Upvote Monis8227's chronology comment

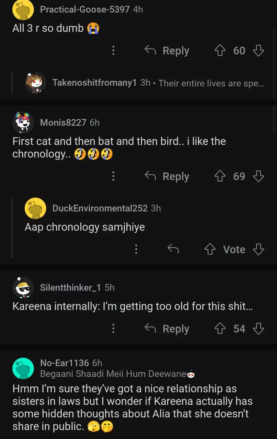click(x=220, y=176)
